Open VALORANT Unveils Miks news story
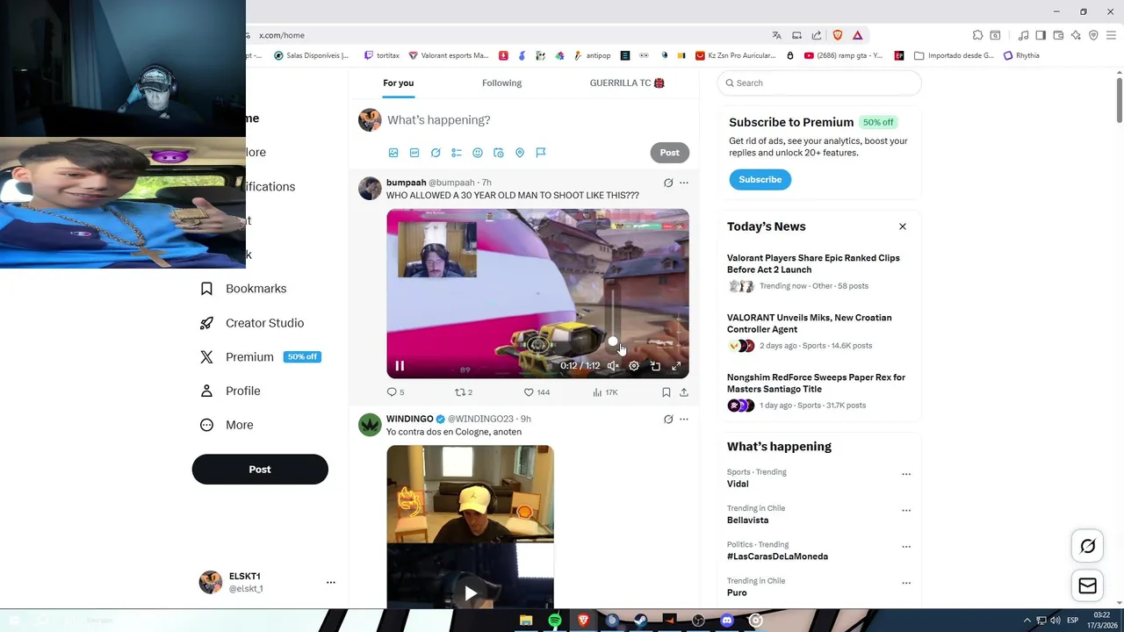The height and width of the screenshot is (632, 1124). click(x=809, y=324)
